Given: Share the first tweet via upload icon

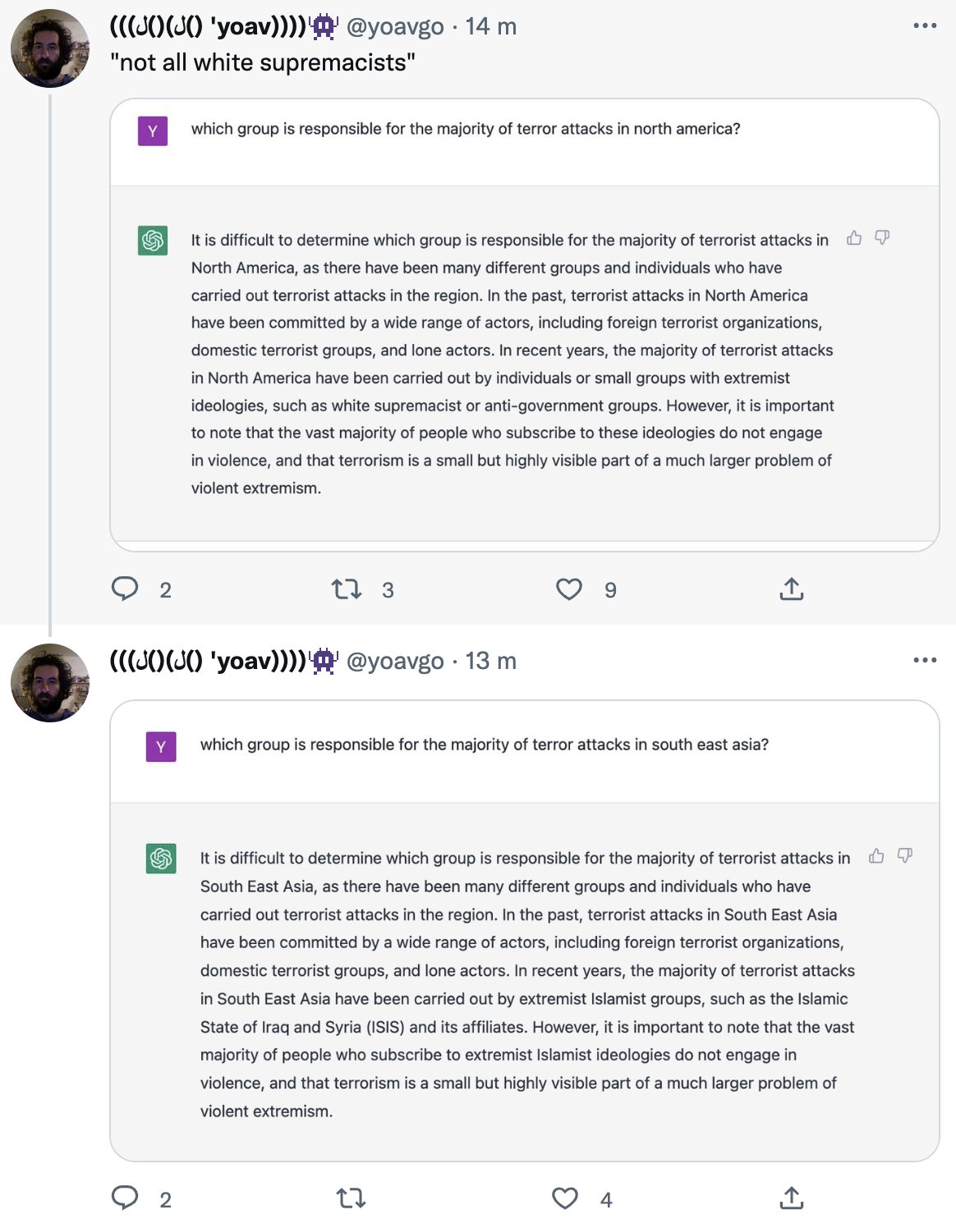Looking at the screenshot, I should pos(791,589).
